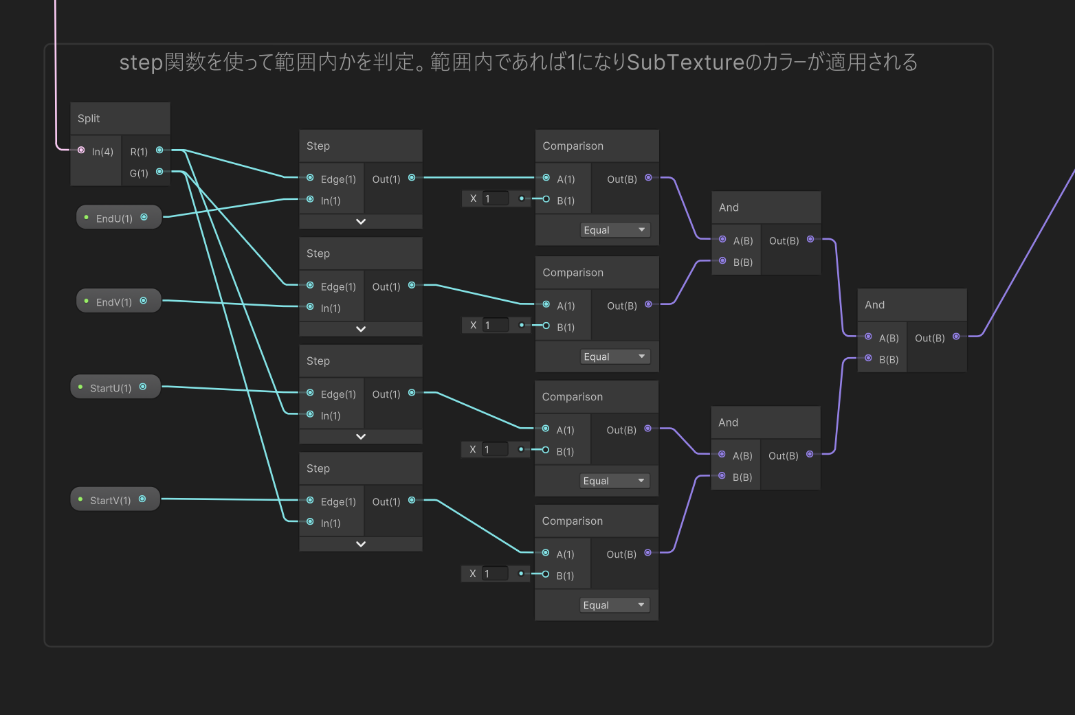The image size is (1075, 715).
Task: Open the Equal dropdown on the top Comparison node
Action: (614, 229)
